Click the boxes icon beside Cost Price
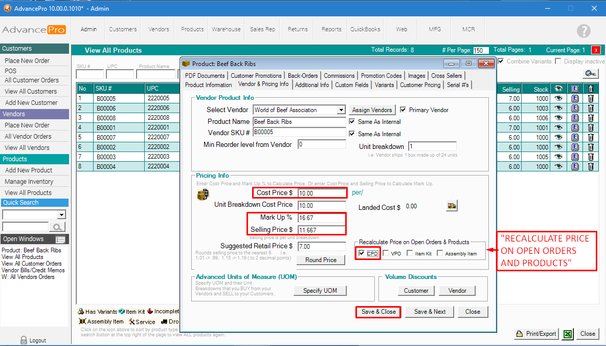Viewport: 606px width, 346px height. (x=203, y=194)
